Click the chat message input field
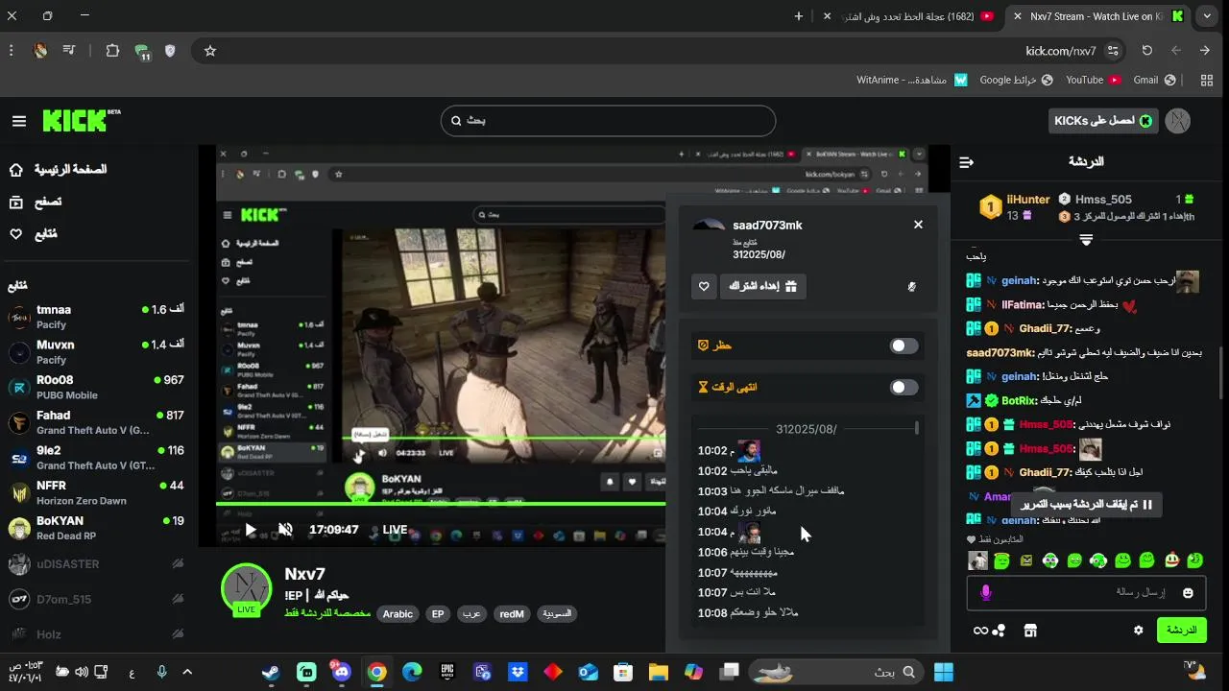The width and height of the screenshot is (1229, 691). coord(1085,593)
